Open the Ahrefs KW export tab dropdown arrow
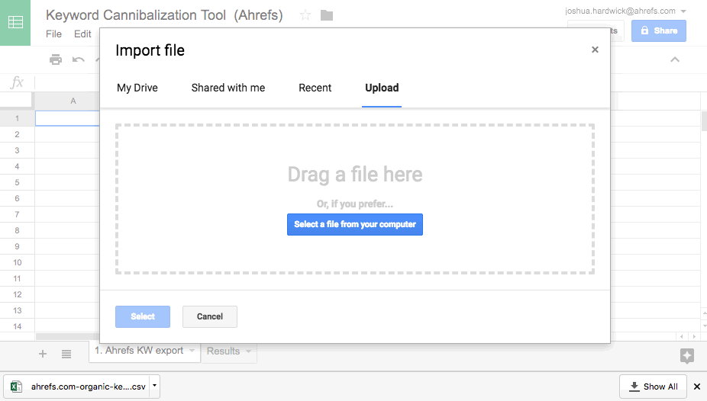Screen dimensions: 707x401 [x=192, y=351]
